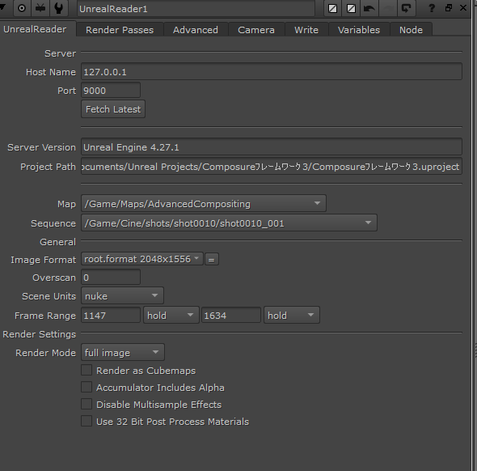The width and height of the screenshot is (477, 471).
Task: Close the UnrealReader1 properties panel
Action: point(463,8)
